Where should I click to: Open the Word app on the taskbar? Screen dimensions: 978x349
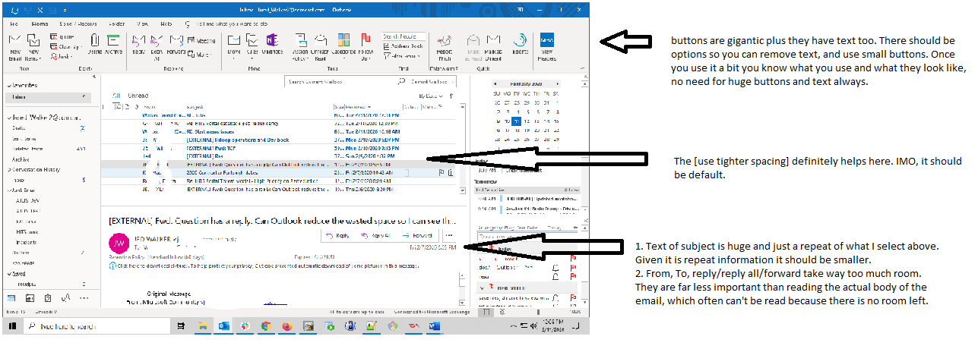(x=435, y=325)
